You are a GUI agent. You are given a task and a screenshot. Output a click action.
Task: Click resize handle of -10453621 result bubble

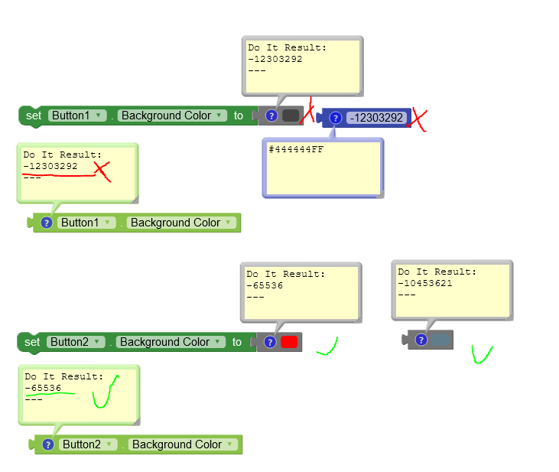click(x=510, y=317)
